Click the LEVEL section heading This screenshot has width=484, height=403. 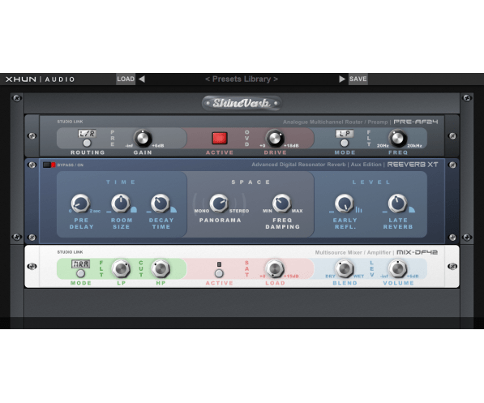click(371, 182)
